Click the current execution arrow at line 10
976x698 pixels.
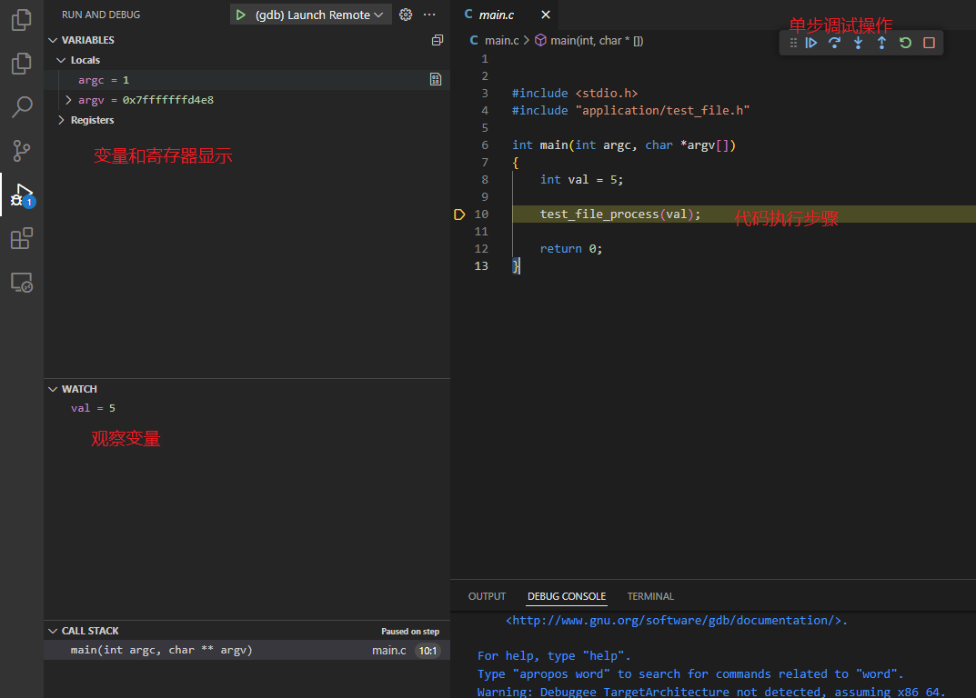point(459,214)
